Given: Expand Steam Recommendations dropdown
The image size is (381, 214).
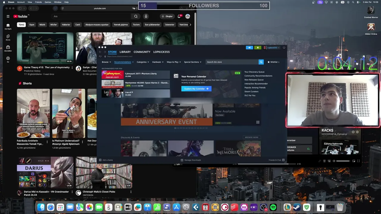Looking at the screenshot, I should pyautogui.click(x=124, y=62).
